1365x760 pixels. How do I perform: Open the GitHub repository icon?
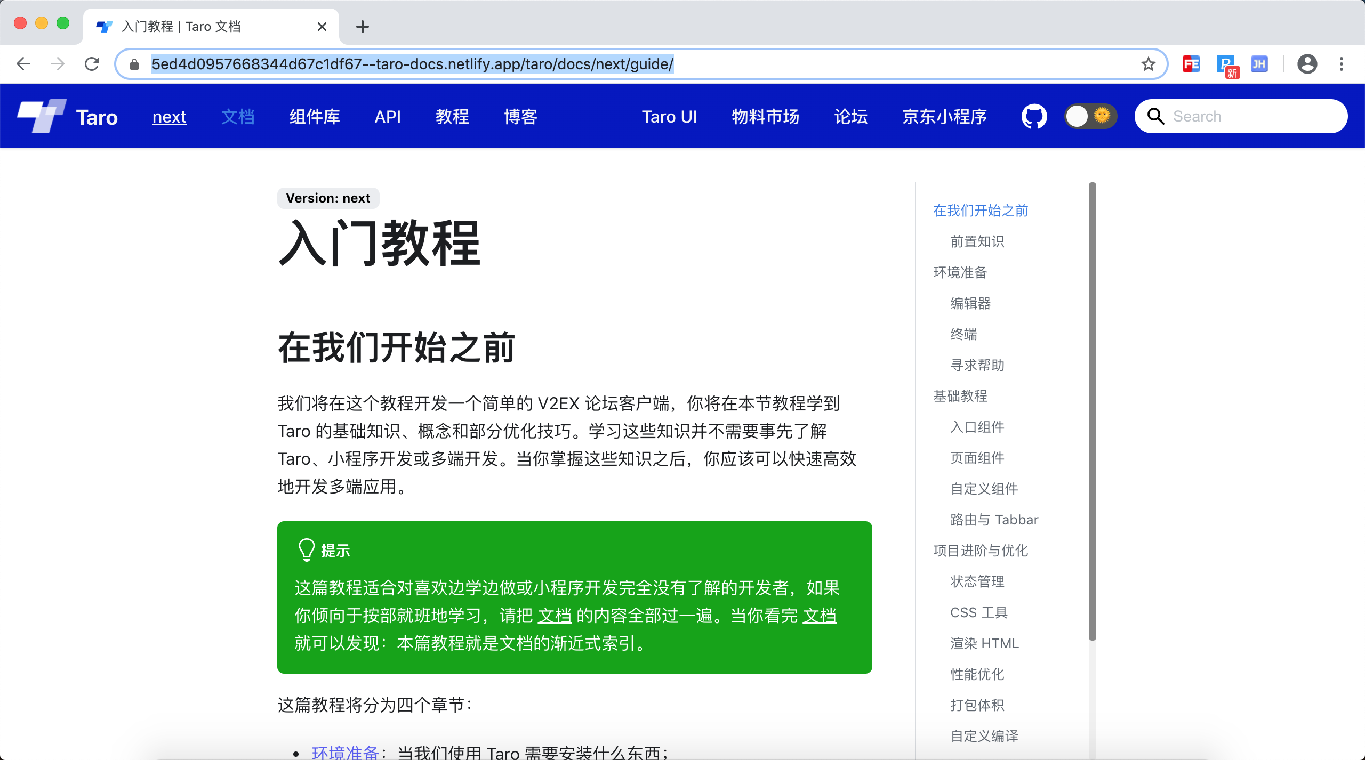pos(1034,116)
